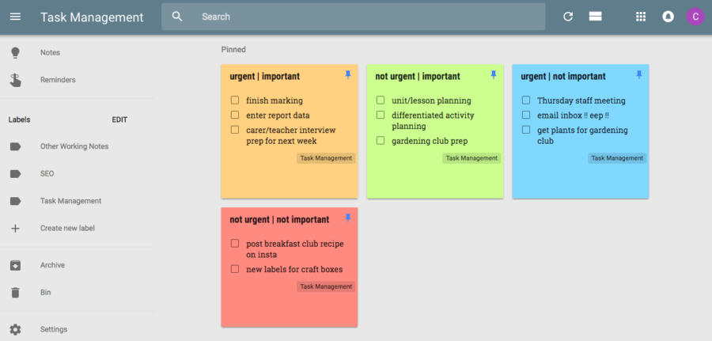Open the Google apps grid
The image size is (712, 341).
click(640, 17)
